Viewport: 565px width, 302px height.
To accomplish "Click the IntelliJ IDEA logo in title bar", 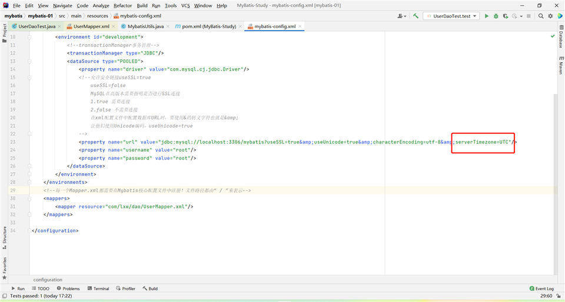I will (5, 5).
